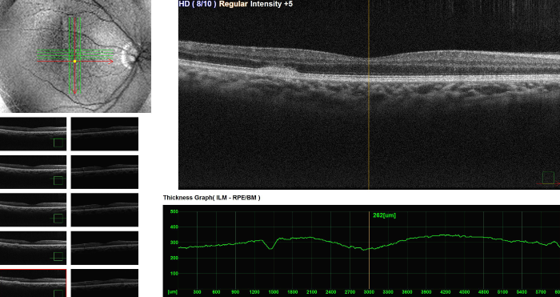Image resolution: width=560 pixels, height=297 pixels.
Task: Click the 3300 label on the distance axis
Action: tap(388, 292)
